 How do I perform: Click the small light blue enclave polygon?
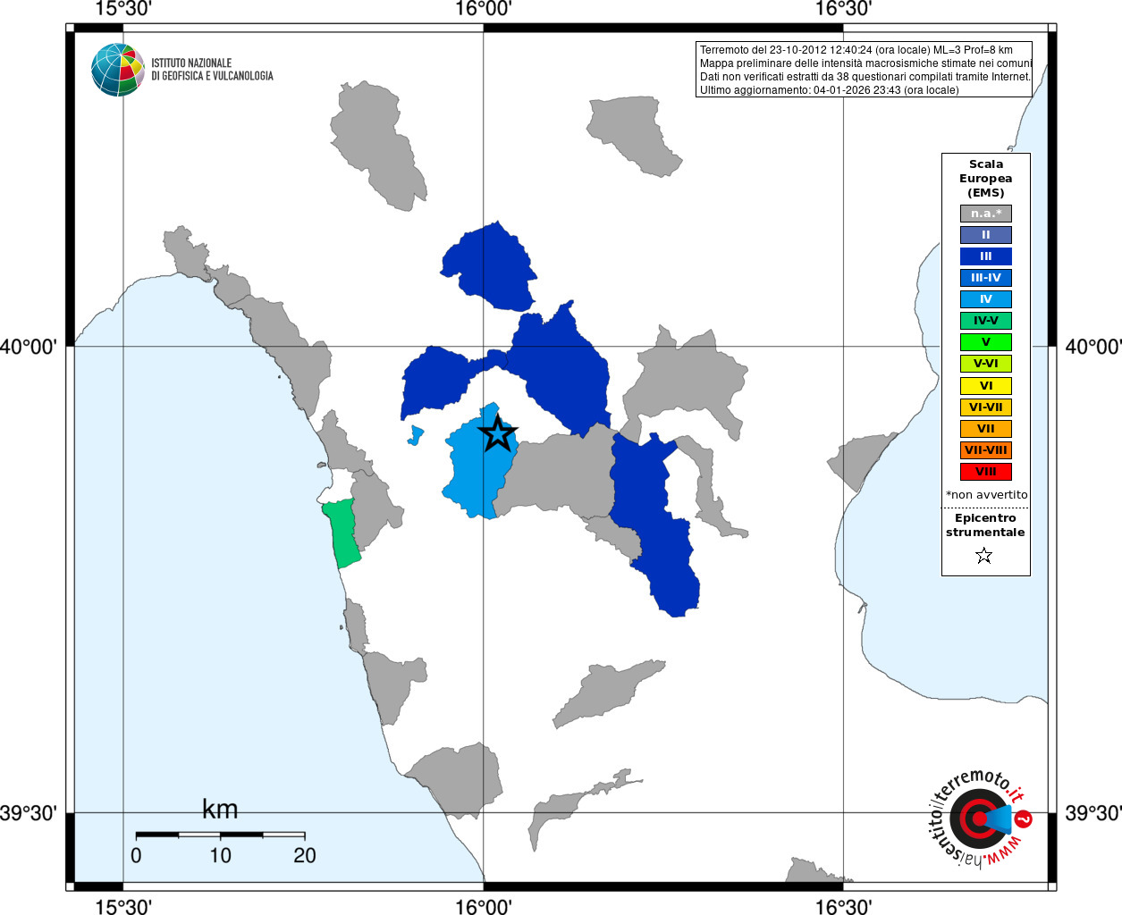tap(416, 434)
